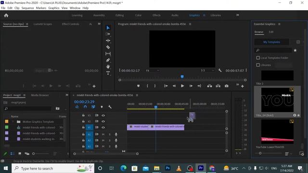Viewport: 308px width, 173px height.
Task: Select the Title_04 (Bold) template thumbnail
Action: [x=277, y=100]
